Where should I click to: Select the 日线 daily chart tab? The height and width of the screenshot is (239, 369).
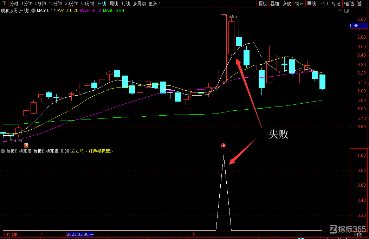point(102,4)
